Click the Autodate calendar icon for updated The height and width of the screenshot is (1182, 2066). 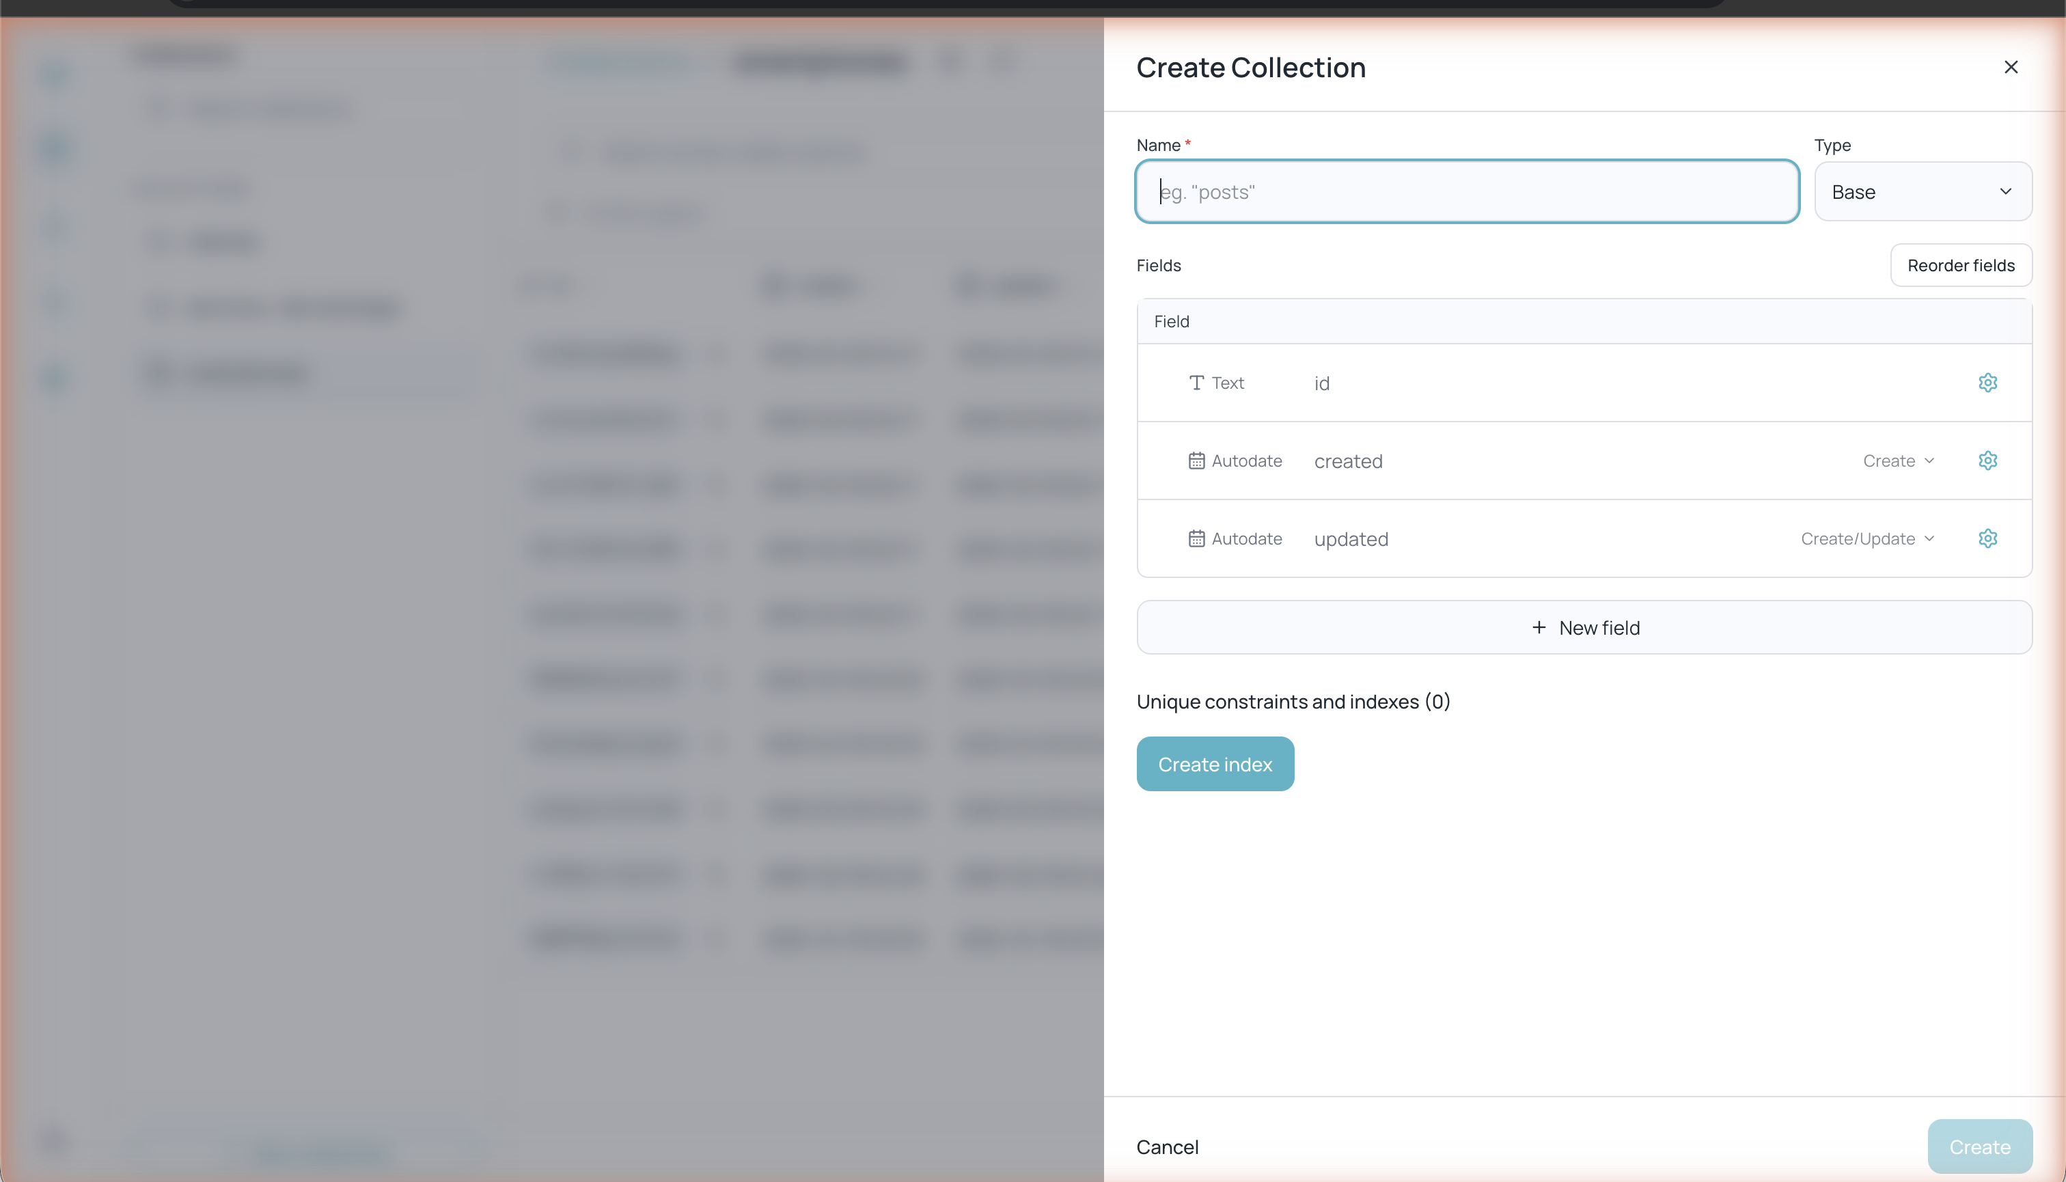(x=1196, y=538)
